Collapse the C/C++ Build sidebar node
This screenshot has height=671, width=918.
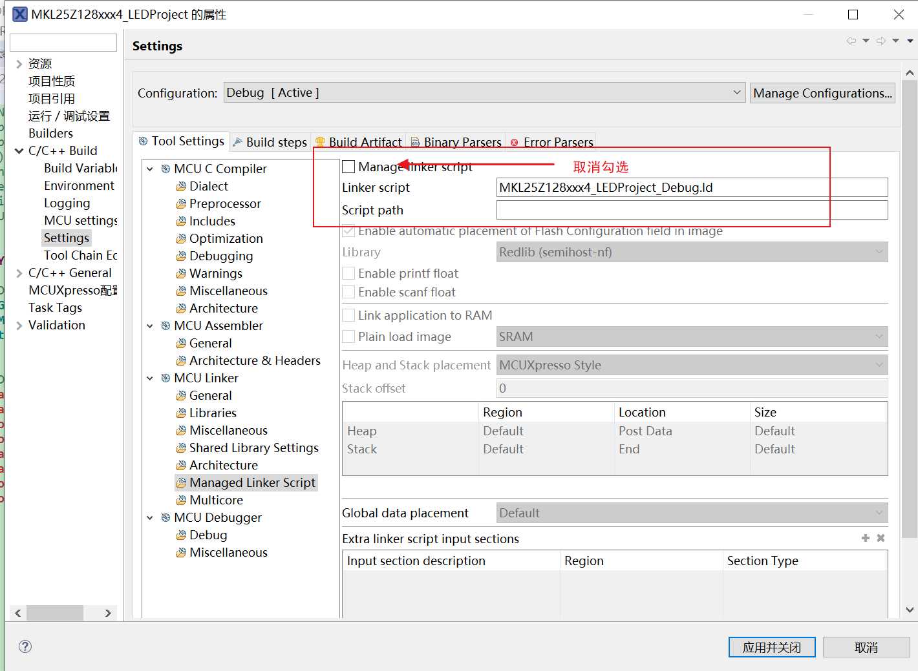pyautogui.click(x=19, y=150)
